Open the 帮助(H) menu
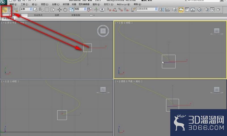 [x=137, y=4]
